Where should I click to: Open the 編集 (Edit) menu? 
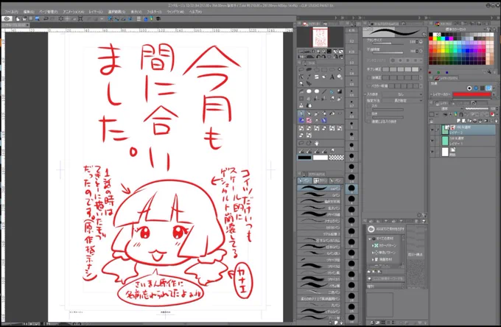29,12
